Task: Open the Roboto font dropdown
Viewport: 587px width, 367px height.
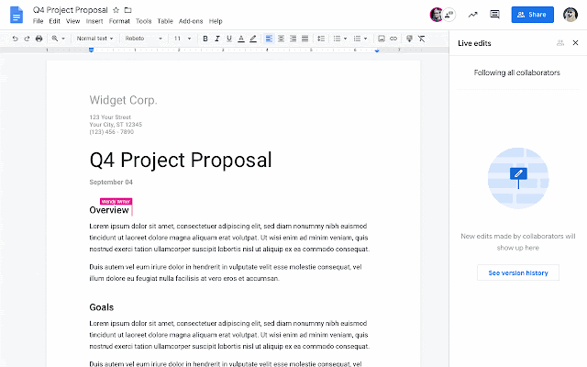Action: 144,39
